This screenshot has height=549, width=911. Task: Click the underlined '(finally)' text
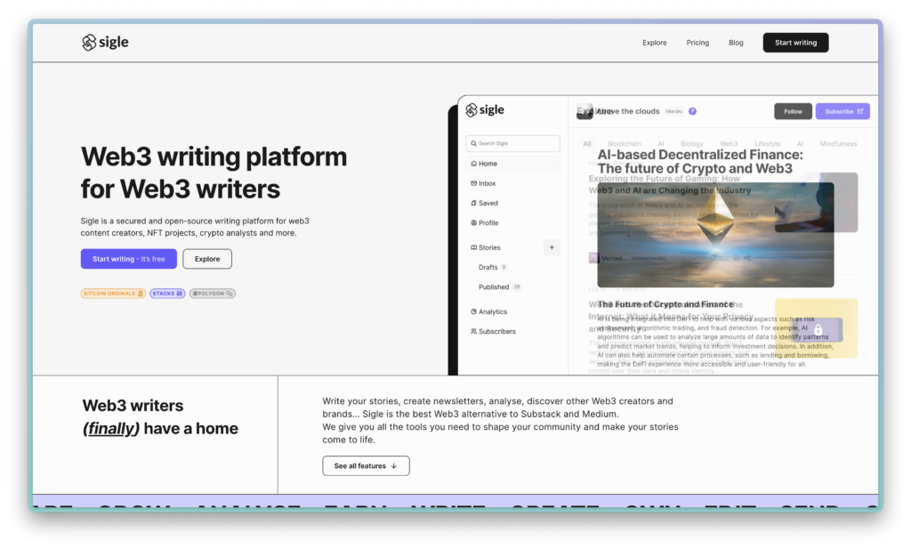111,429
